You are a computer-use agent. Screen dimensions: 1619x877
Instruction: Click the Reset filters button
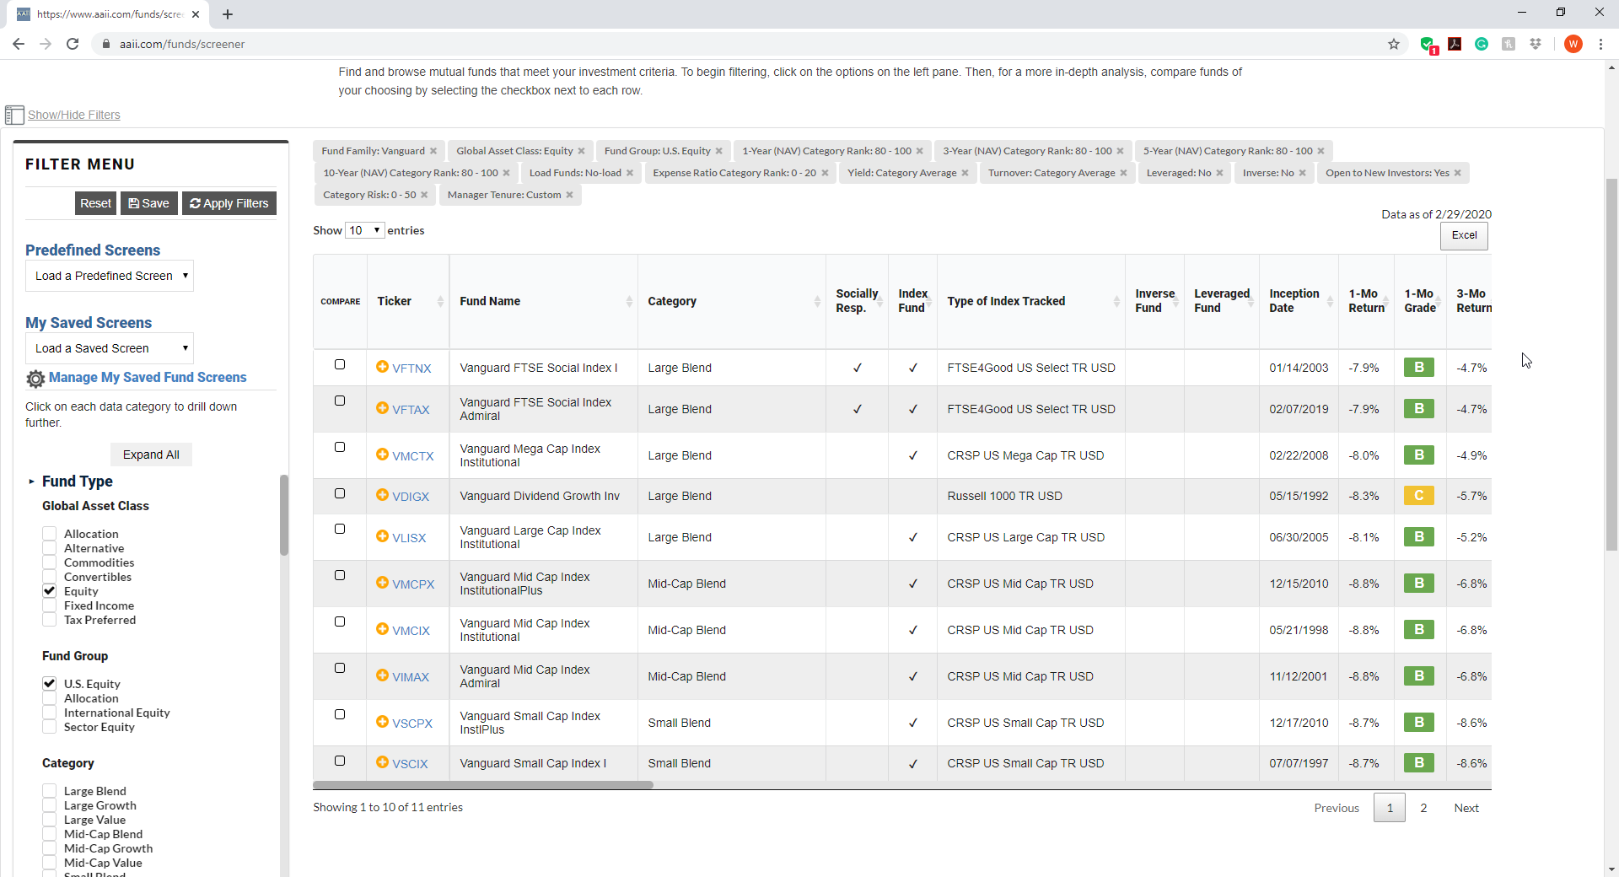coord(95,203)
